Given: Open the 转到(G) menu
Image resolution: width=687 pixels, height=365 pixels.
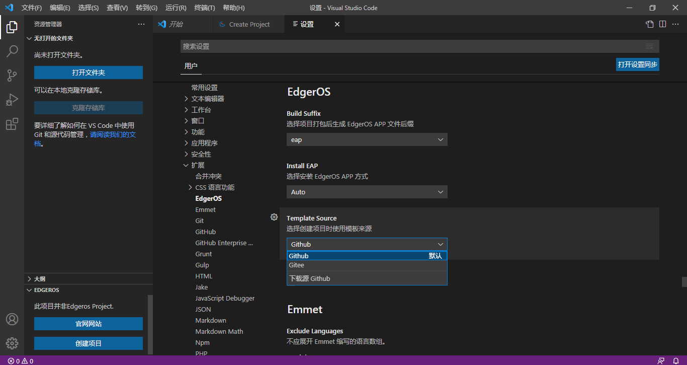Looking at the screenshot, I should (146, 8).
